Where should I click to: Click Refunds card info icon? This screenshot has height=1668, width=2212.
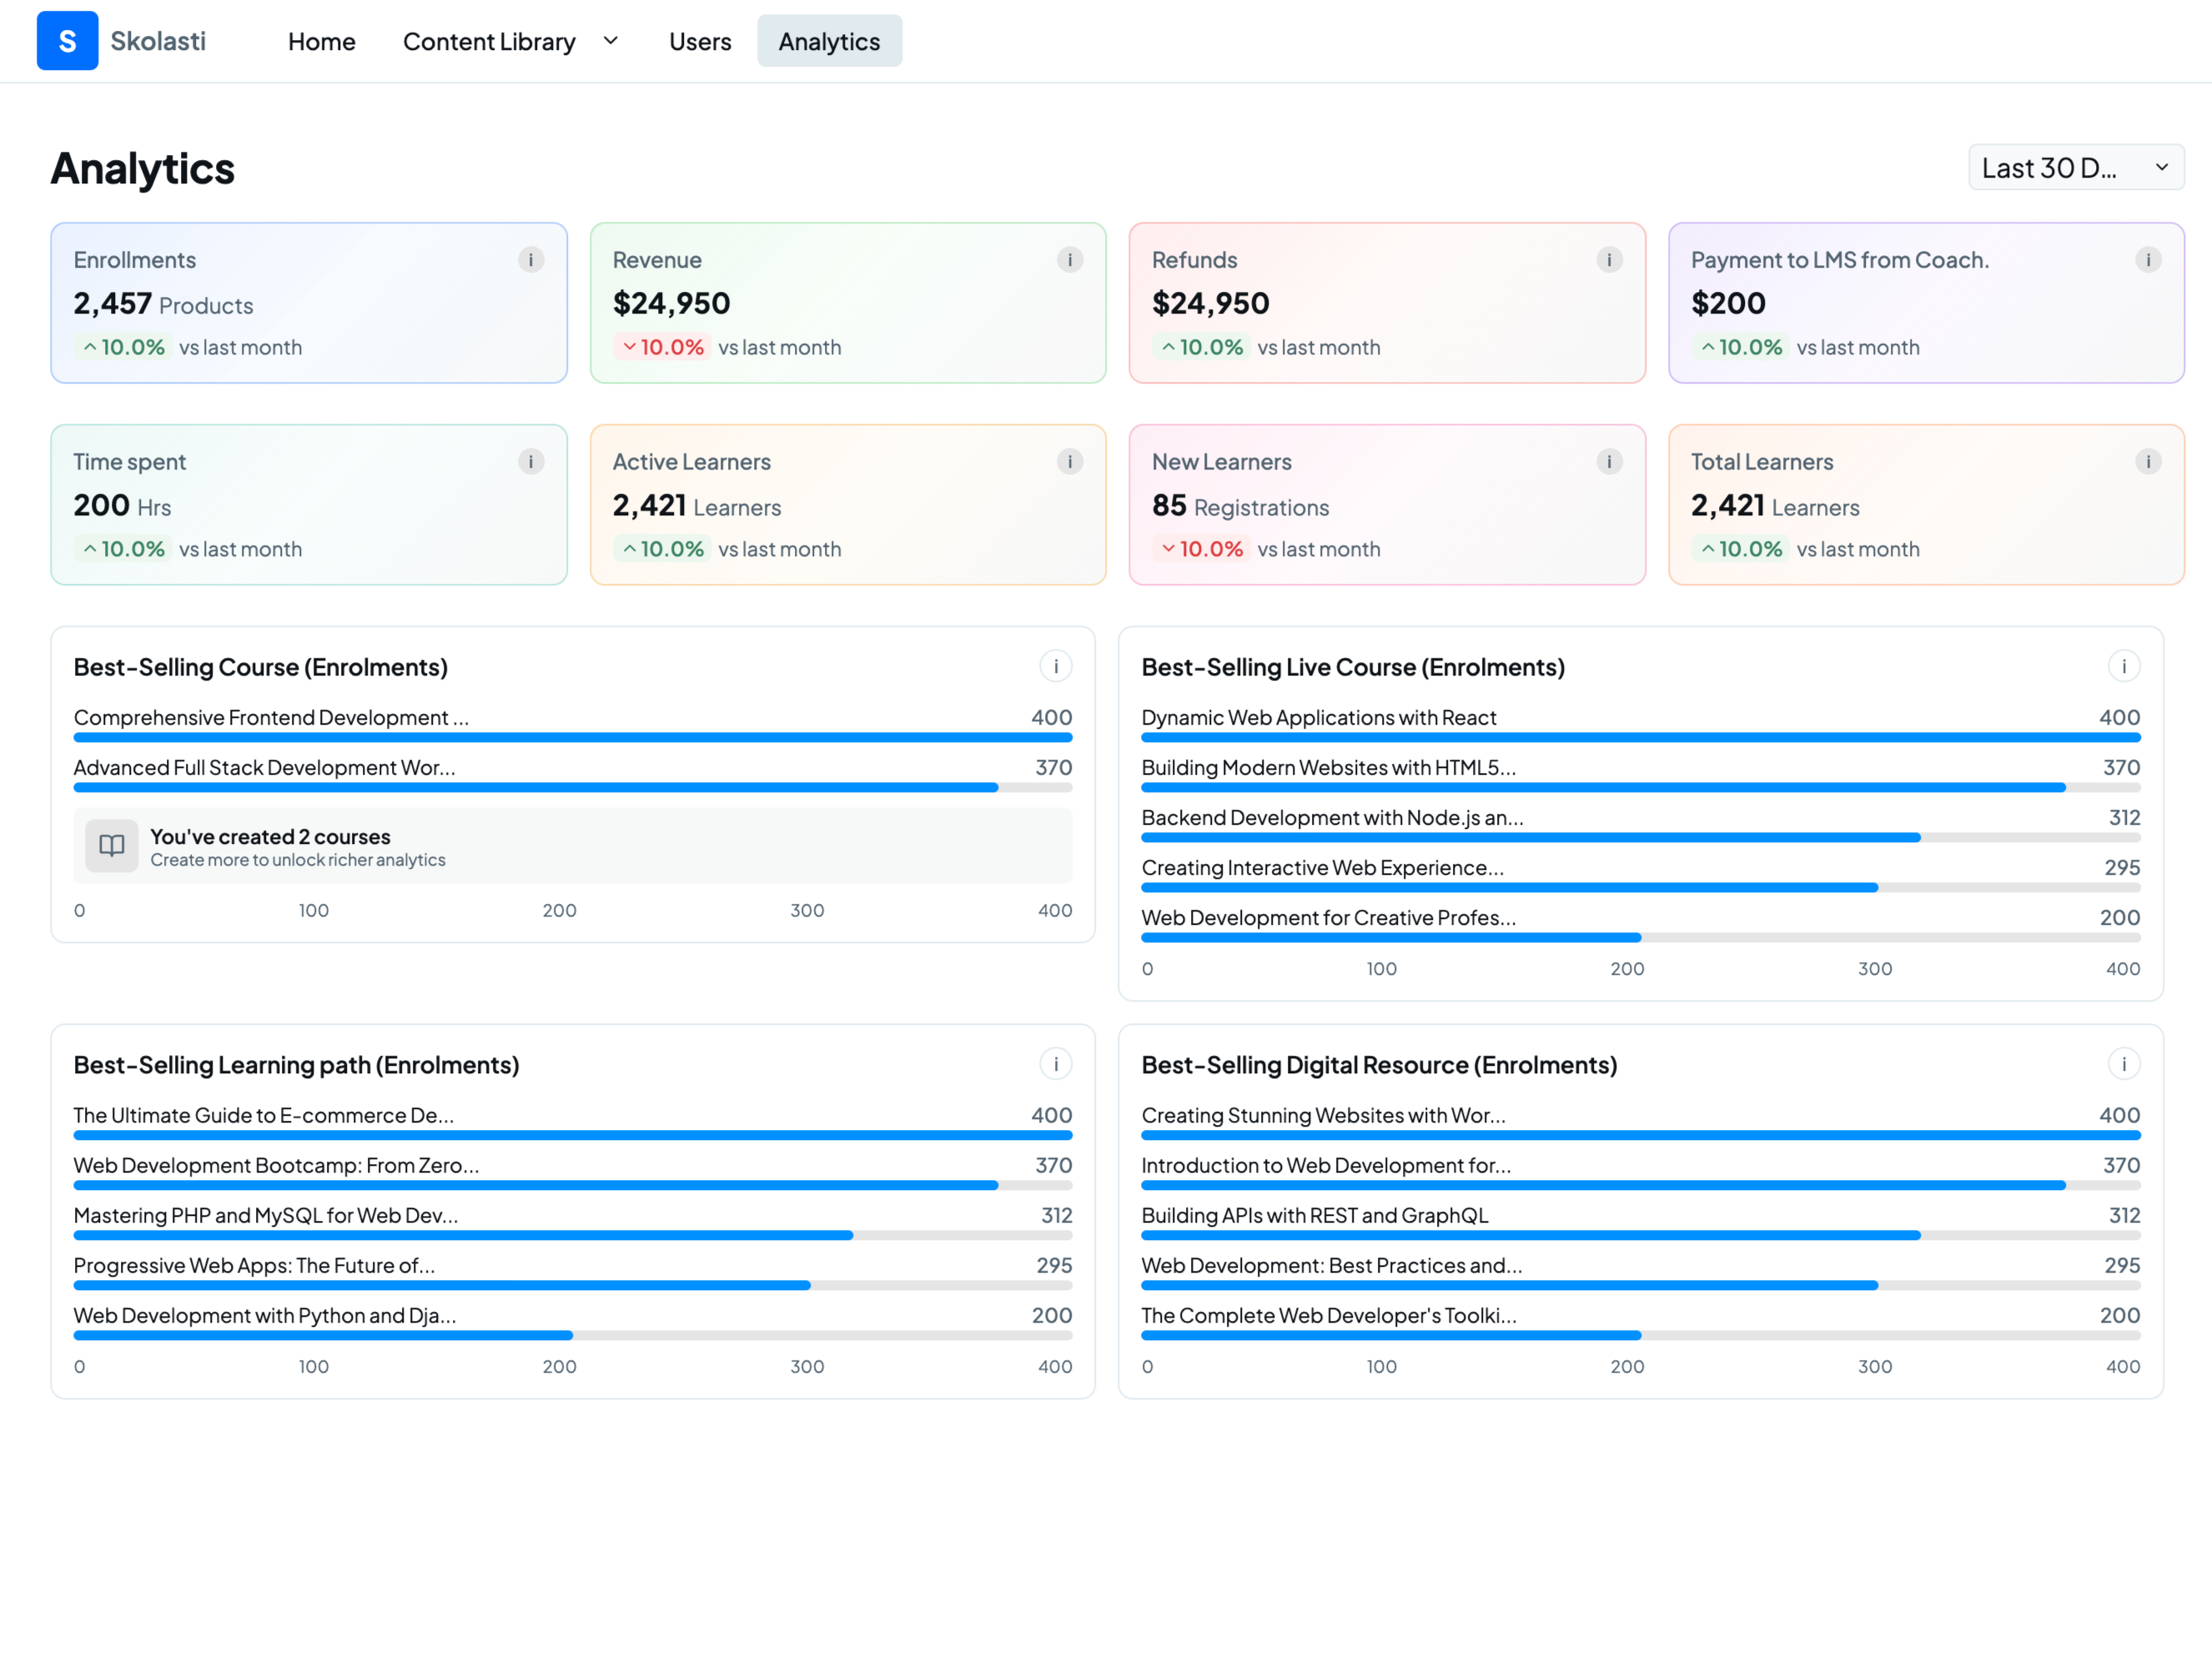pyautogui.click(x=1609, y=260)
